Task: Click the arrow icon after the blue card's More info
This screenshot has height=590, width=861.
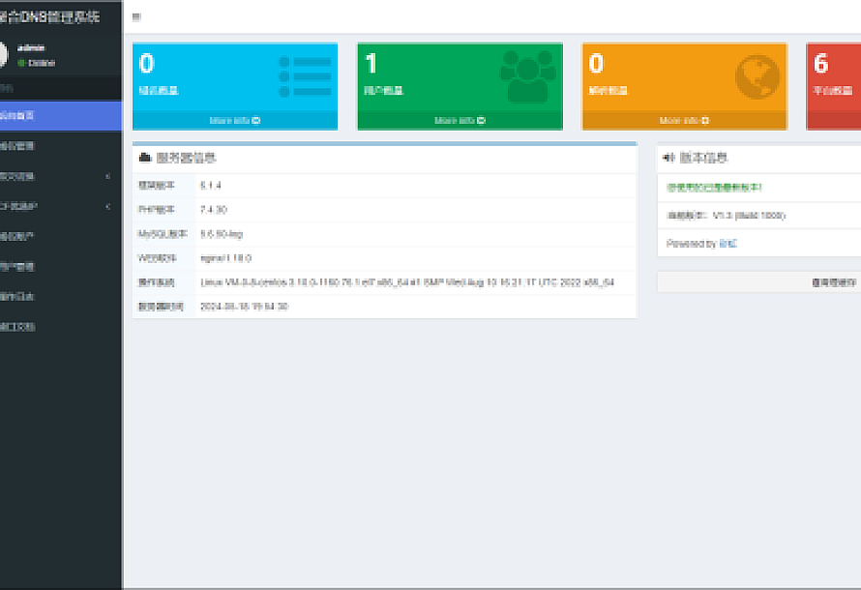Action: click(256, 121)
